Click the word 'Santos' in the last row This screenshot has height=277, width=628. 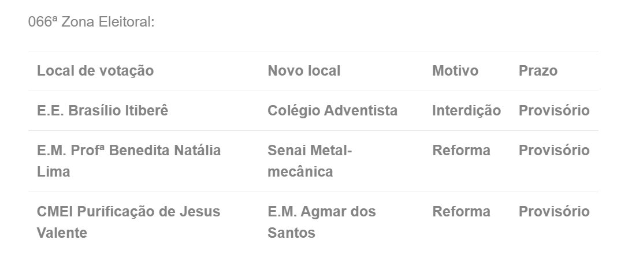tap(291, 233)
